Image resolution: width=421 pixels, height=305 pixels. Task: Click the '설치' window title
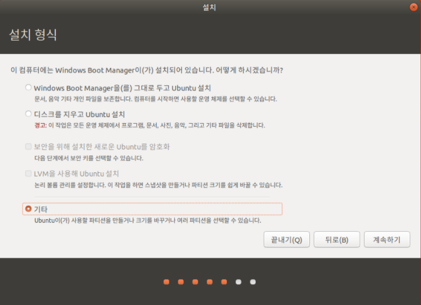(209, 7)
